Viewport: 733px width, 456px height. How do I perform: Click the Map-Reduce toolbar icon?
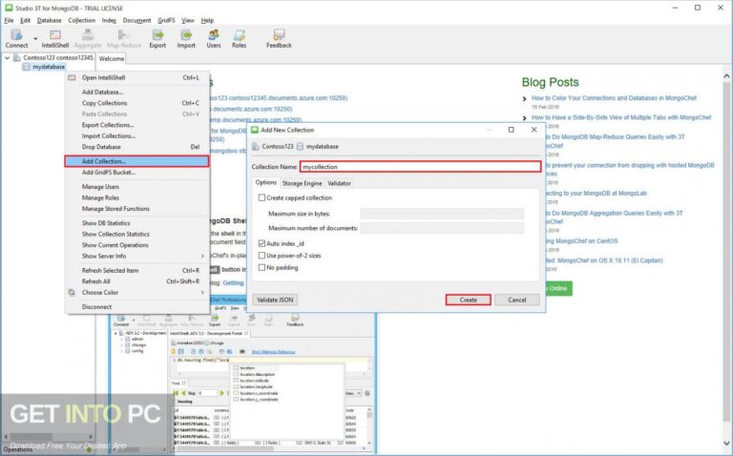pyautogui.click(x=123, y=39)
